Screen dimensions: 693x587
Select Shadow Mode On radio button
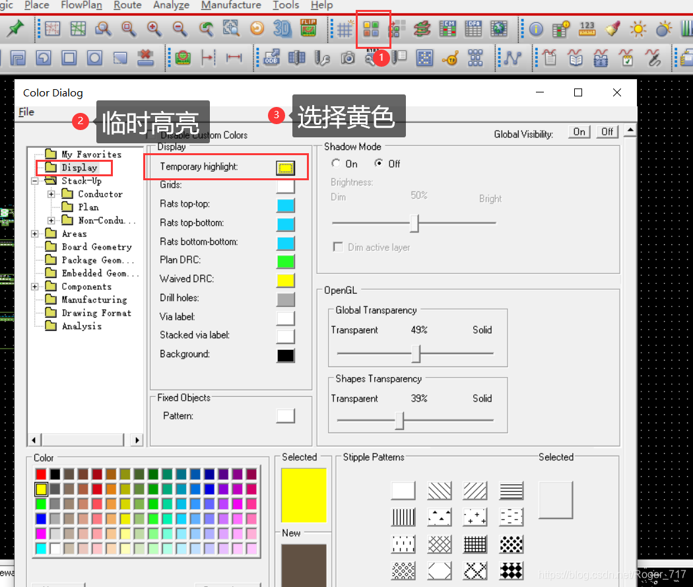[337, 164]
